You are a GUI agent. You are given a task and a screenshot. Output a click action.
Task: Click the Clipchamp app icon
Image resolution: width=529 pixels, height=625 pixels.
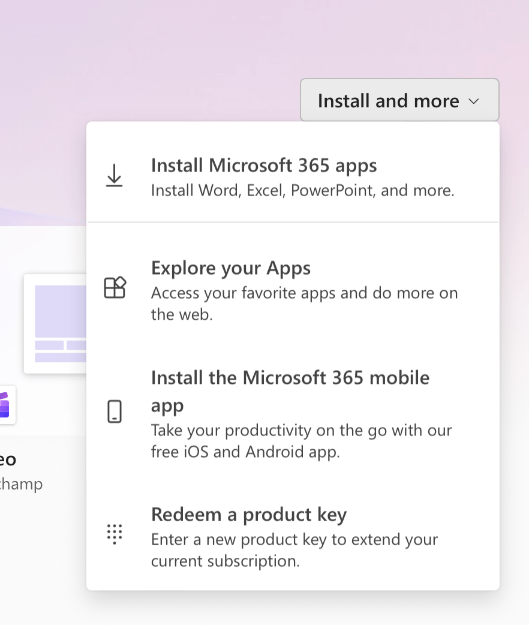5,405
